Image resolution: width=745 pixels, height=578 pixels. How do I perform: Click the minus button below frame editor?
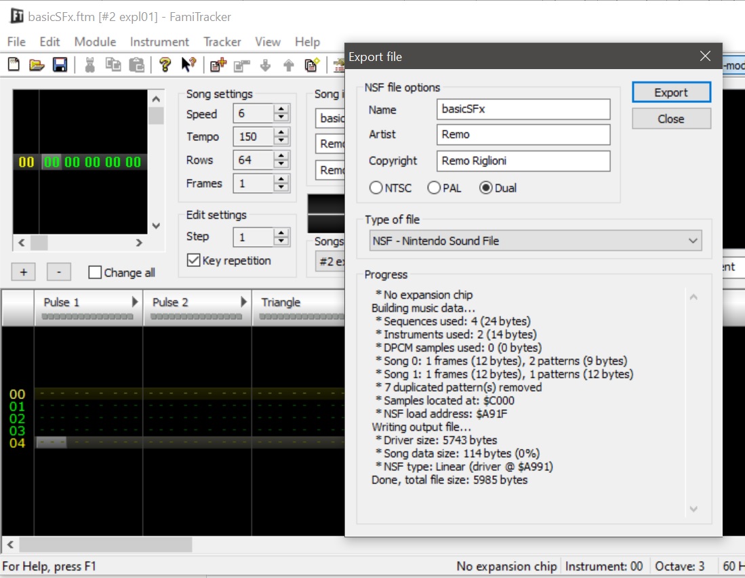click(x=59, y=272)
